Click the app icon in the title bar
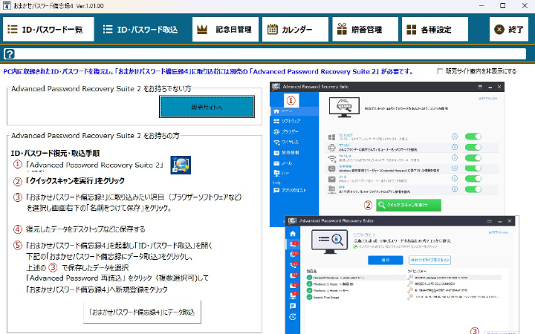The width and height of the screenshot is (535, 334). point(7,5)
